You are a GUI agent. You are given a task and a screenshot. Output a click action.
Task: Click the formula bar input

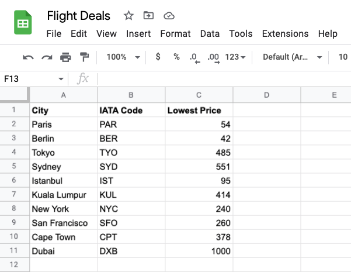[x=224, y=79]
